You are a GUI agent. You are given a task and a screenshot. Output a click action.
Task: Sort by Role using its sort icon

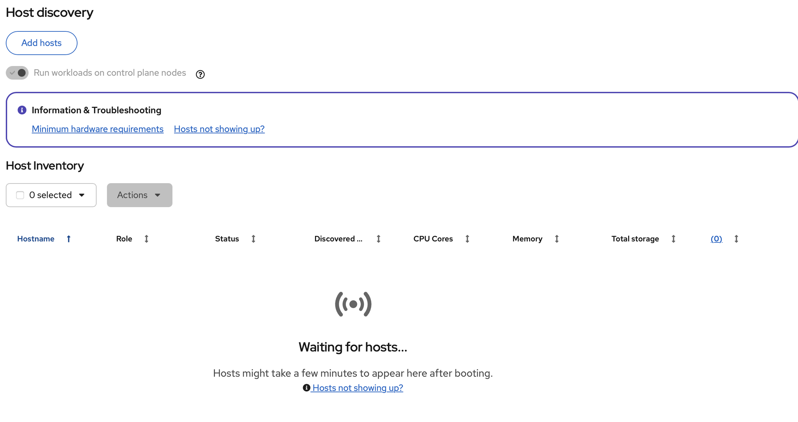(146, 239)
